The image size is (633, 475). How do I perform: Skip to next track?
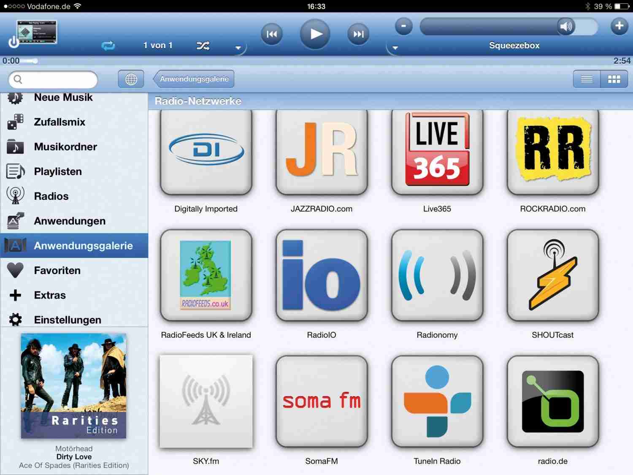pyautogui.click(x=358, y=34)
